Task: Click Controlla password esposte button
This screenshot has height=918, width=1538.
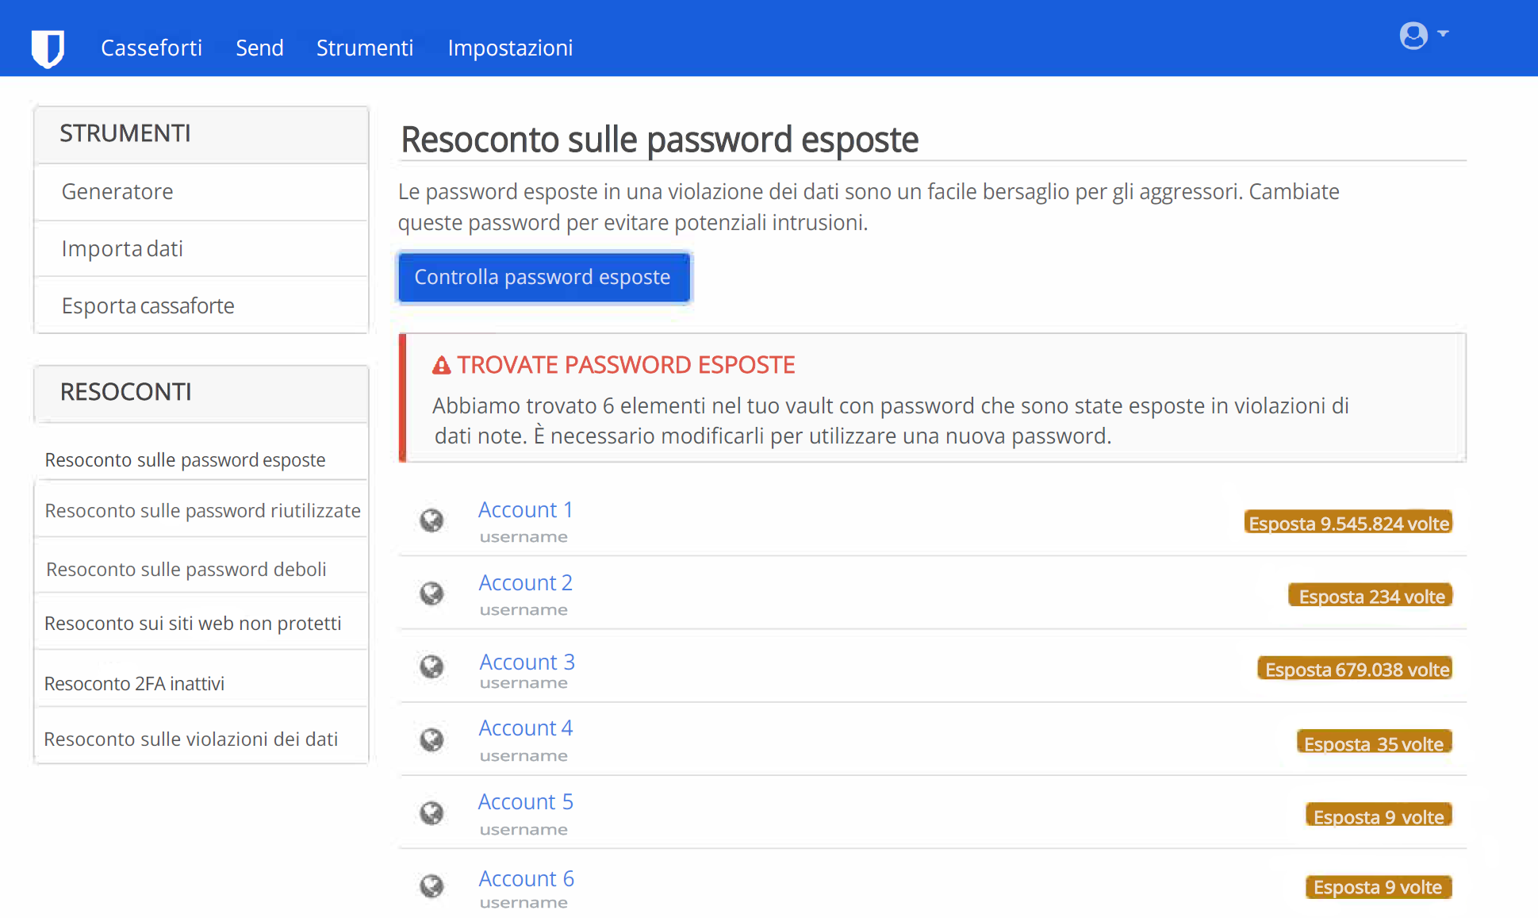Action: [543, 277]
